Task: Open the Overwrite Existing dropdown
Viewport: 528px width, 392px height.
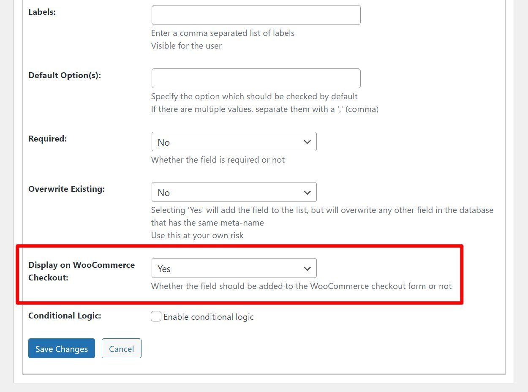Action: pyautogui.click(x=234, y=192)
